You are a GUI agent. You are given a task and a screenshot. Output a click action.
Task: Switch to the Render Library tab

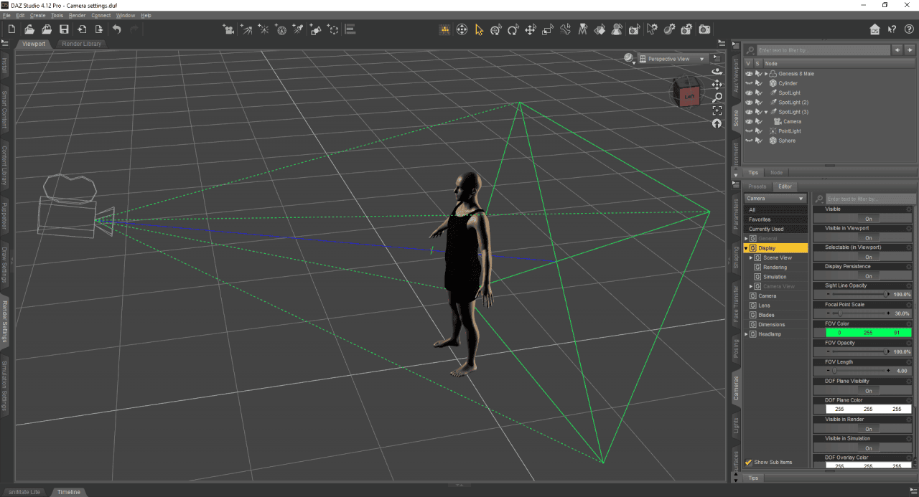pos(81,43)
